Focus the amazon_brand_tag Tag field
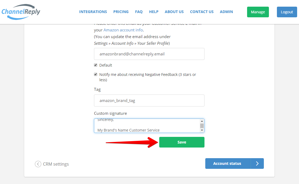The height and width of the screenshot is (184, 299). [149, 100]
